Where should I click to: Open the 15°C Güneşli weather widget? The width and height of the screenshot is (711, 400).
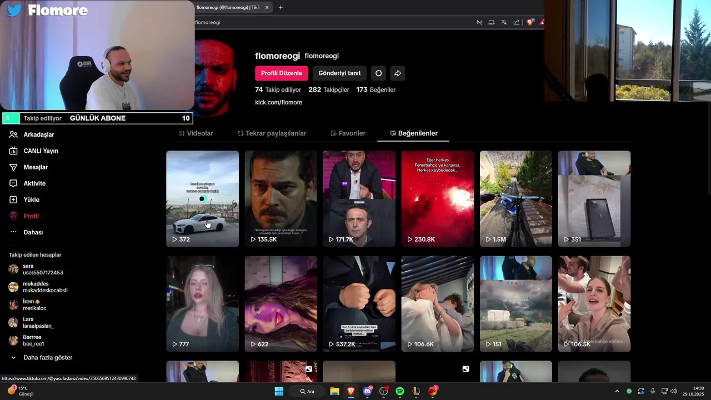21,391
